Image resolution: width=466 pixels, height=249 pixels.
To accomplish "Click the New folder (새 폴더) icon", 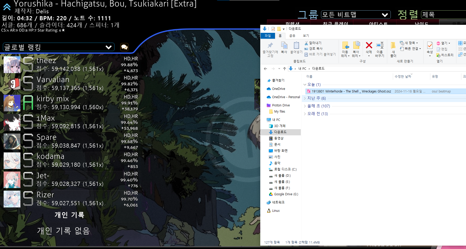I will point(393,45).
